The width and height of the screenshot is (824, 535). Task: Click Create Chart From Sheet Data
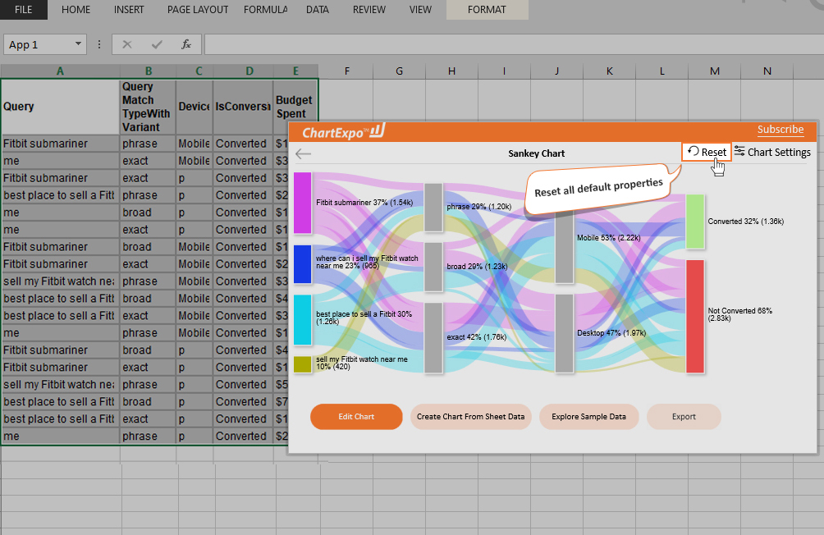[471, 417]
